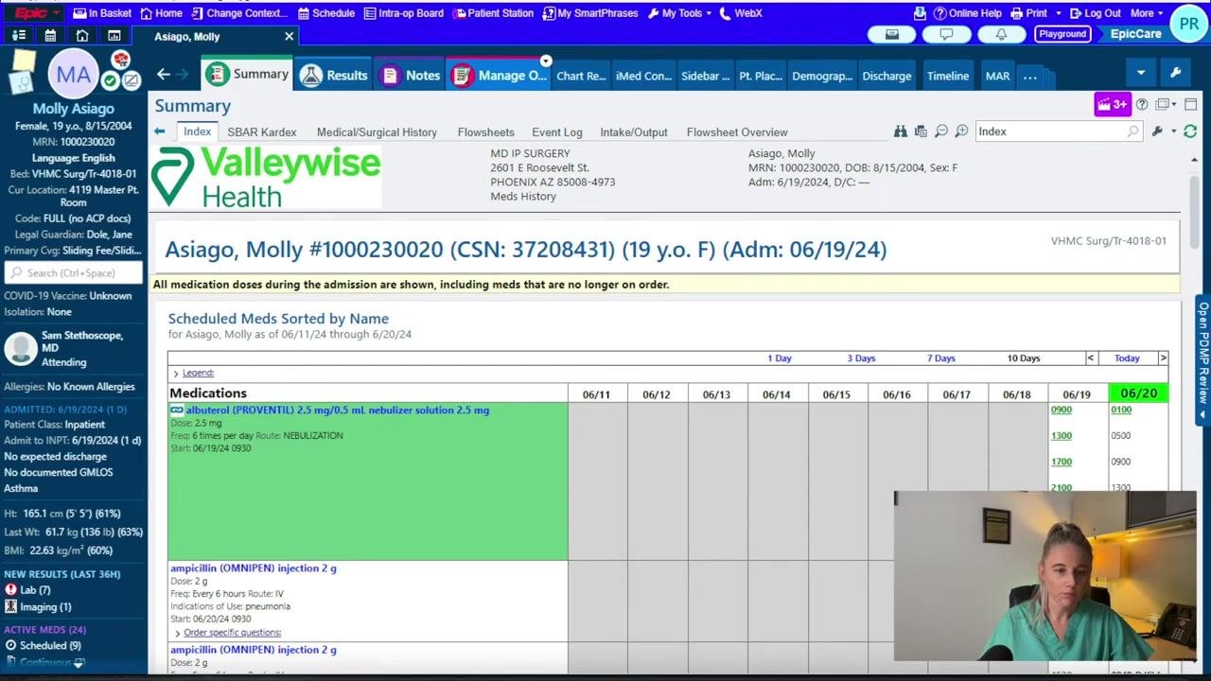Open the PR user avatar

(1188, 24)
